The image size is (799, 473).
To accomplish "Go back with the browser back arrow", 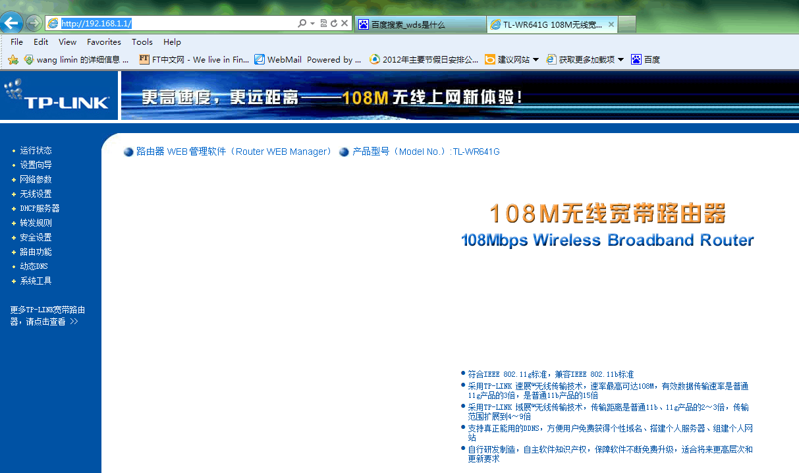I will (x=11, y=23).
